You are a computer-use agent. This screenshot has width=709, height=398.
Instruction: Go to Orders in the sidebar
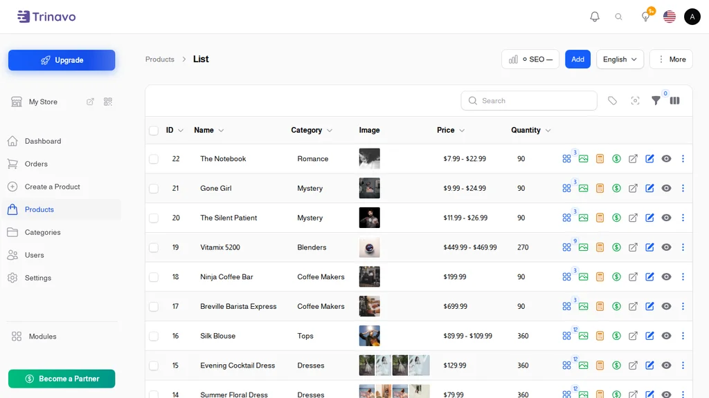pos(36,164)
